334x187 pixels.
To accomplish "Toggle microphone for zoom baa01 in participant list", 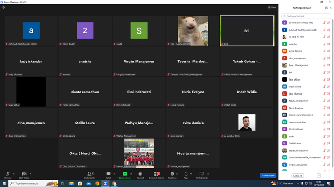I will [324, 23].
